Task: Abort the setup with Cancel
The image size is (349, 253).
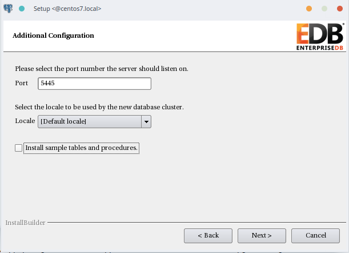Action: tap(316, 236)
